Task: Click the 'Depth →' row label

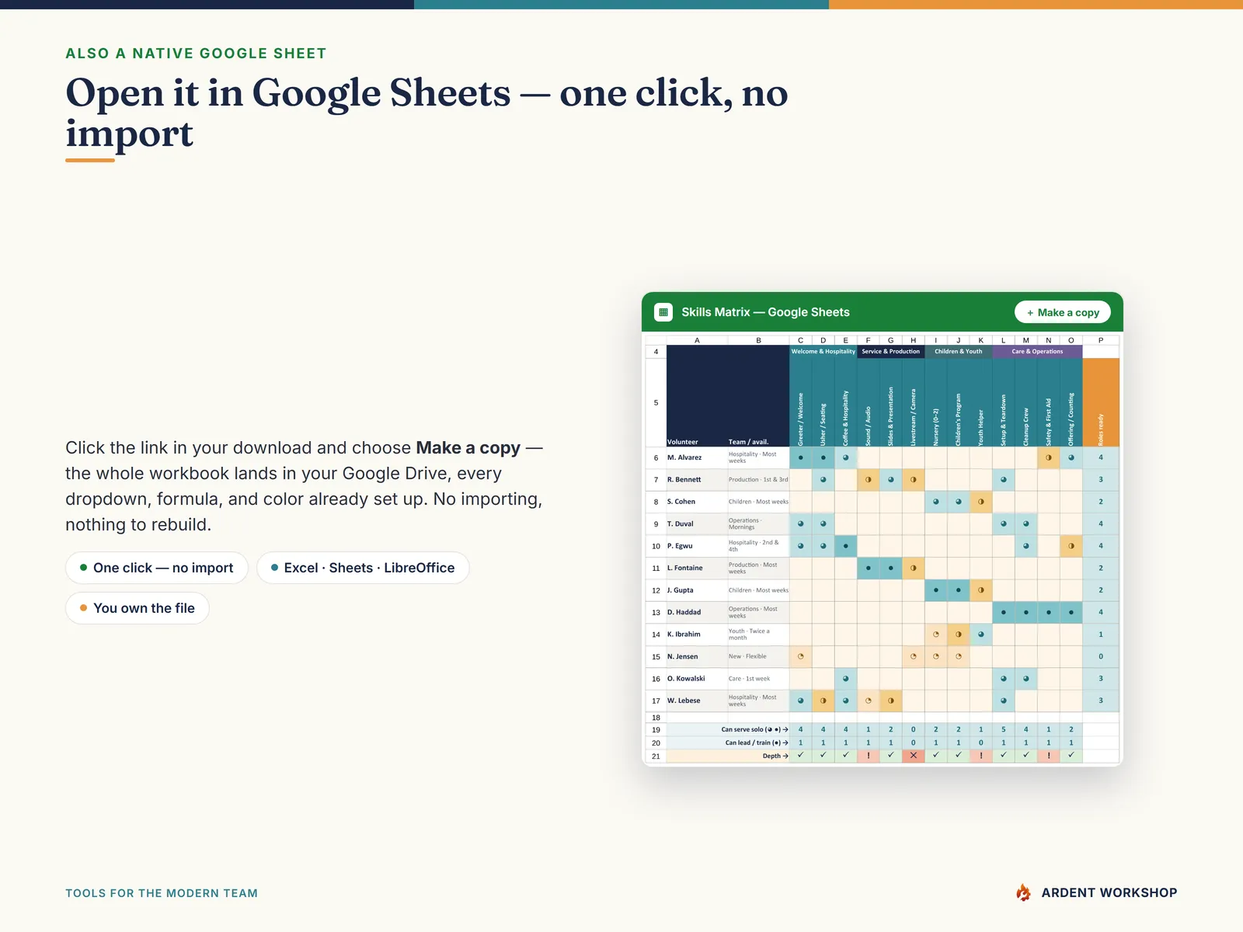Action: tap(728, 756)
